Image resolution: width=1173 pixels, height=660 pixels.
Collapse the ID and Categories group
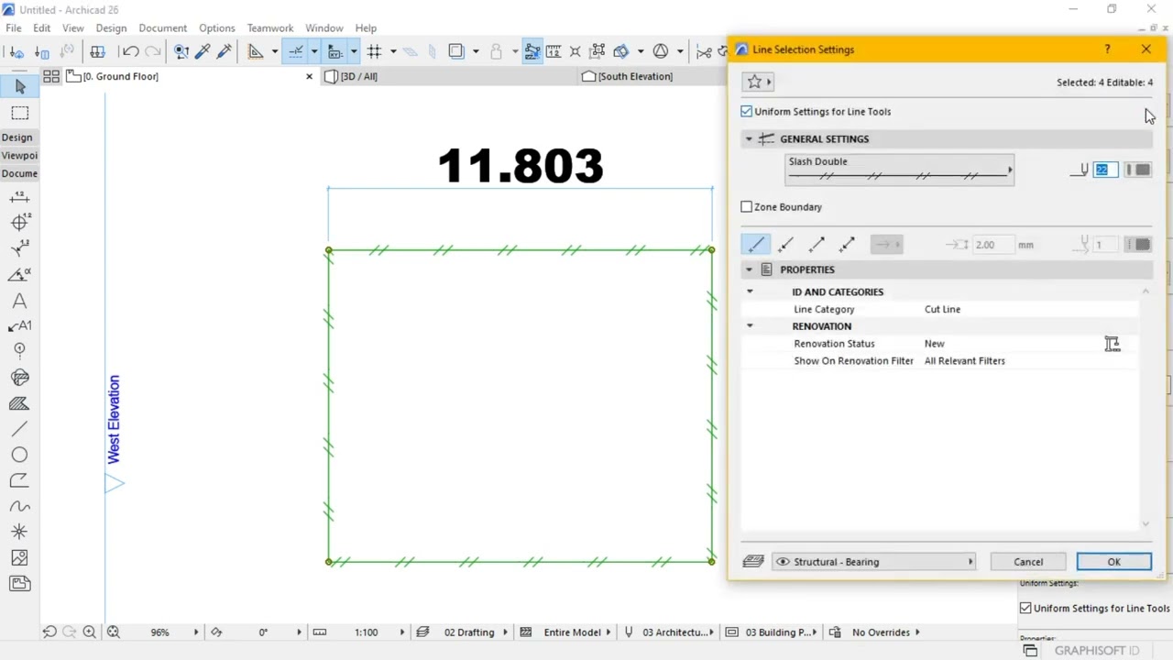(x=750, y=291)
